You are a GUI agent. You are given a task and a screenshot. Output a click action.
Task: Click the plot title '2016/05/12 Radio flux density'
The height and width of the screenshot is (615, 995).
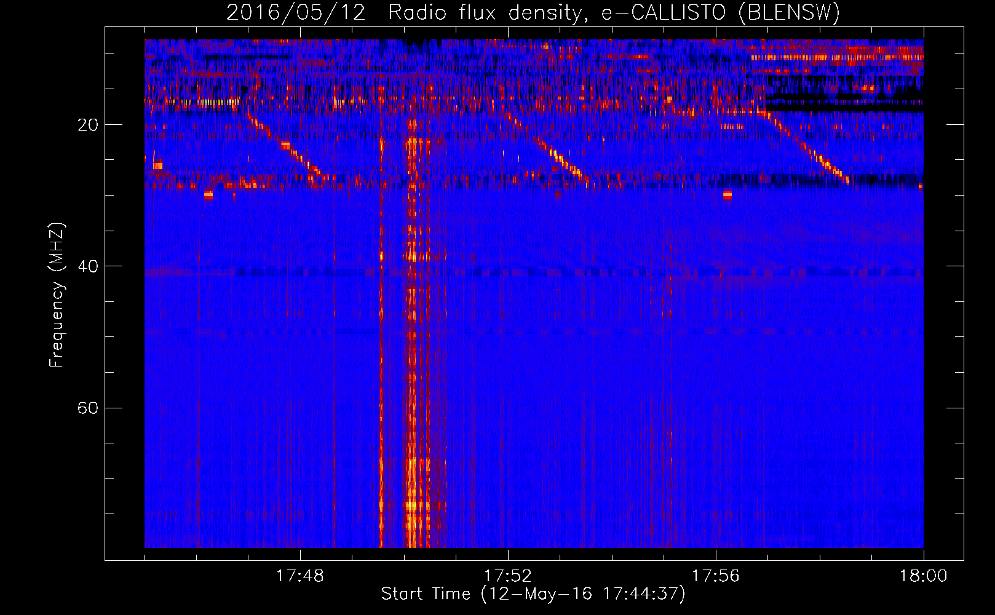(533, 12)
